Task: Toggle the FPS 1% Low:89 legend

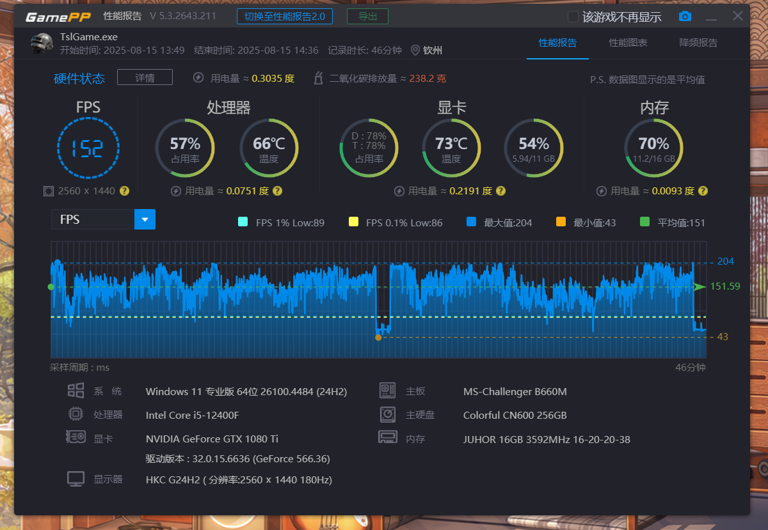Action: point(281,222)
